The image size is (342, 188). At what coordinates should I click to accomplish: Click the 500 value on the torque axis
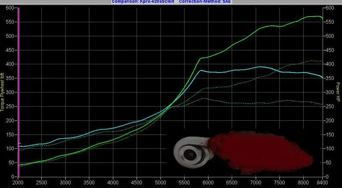(x=11, y=36)
